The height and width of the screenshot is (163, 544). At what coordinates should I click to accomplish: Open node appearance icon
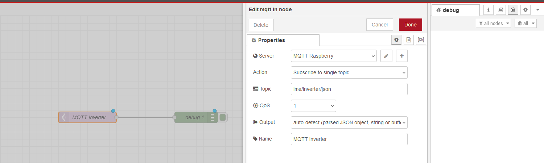(x=421, y=40)
